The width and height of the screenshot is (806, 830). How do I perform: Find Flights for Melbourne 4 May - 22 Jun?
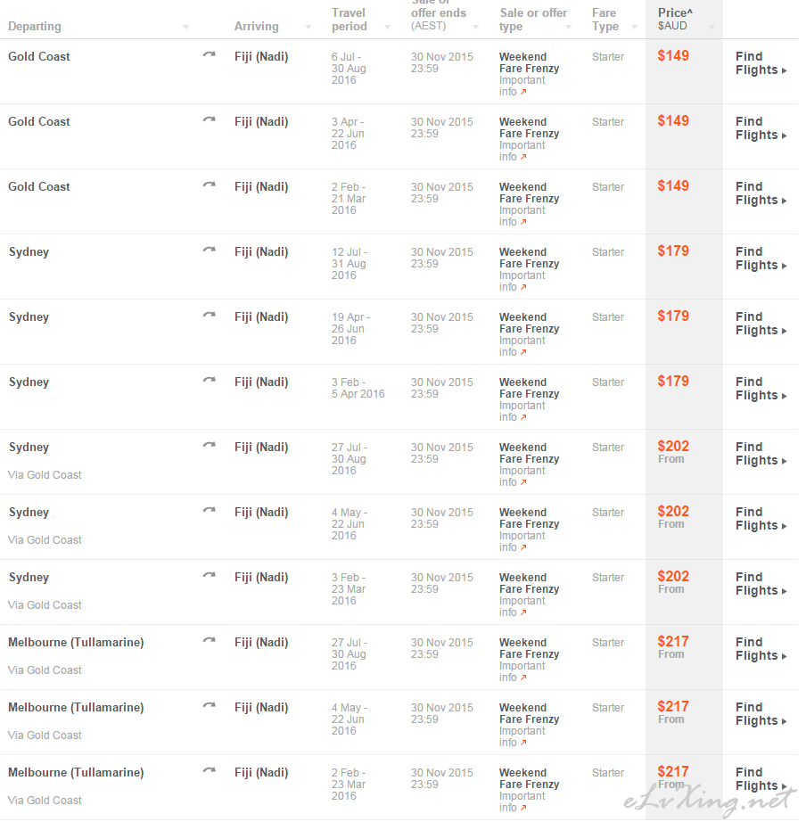coord(761,714)
